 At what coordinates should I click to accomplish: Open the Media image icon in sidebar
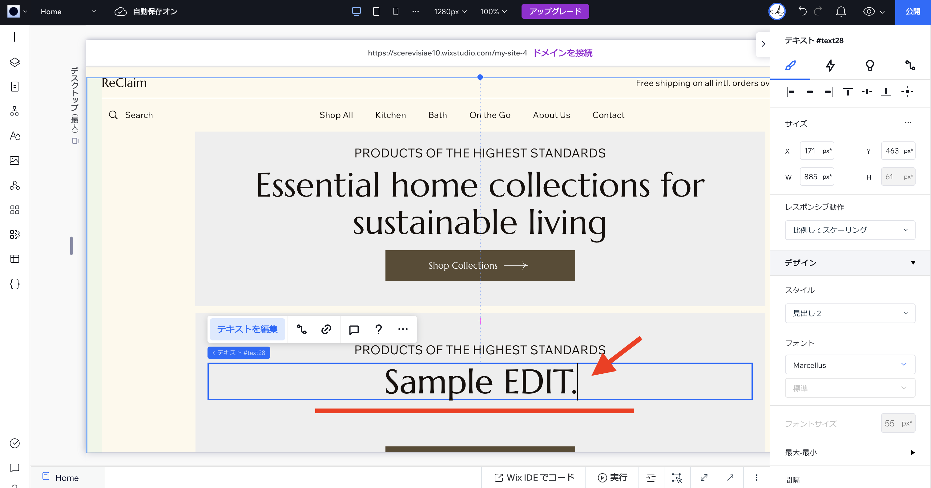(x=14, y=161)
